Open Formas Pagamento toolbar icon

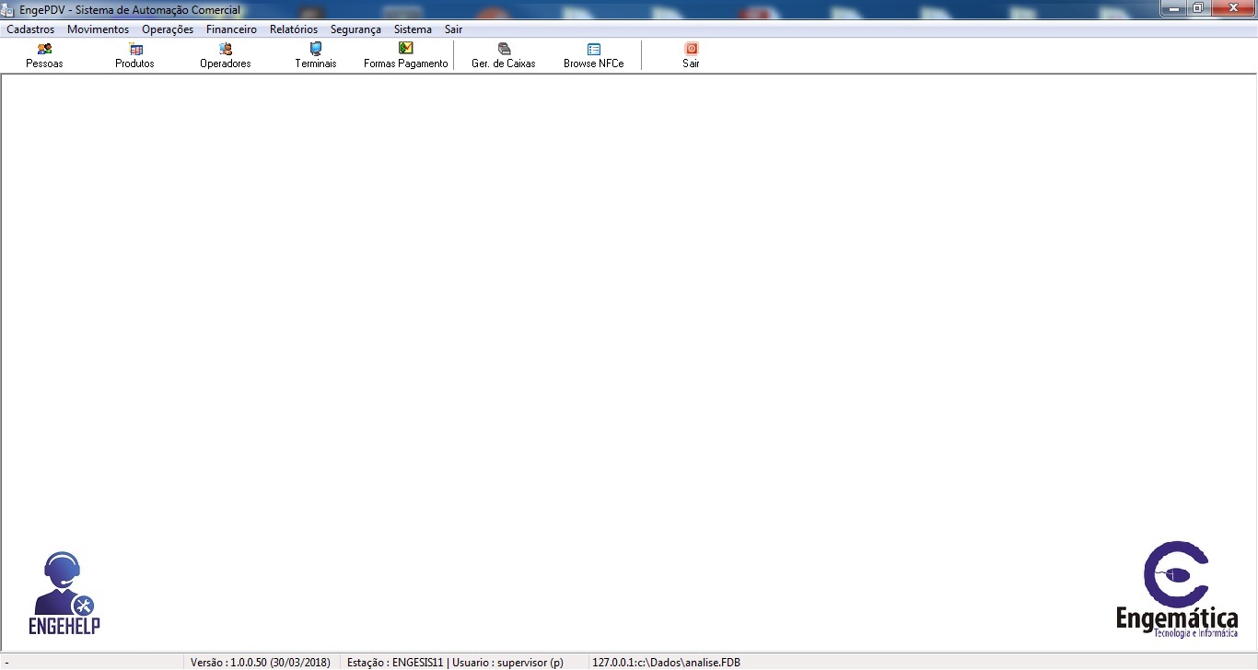(406, 55)
